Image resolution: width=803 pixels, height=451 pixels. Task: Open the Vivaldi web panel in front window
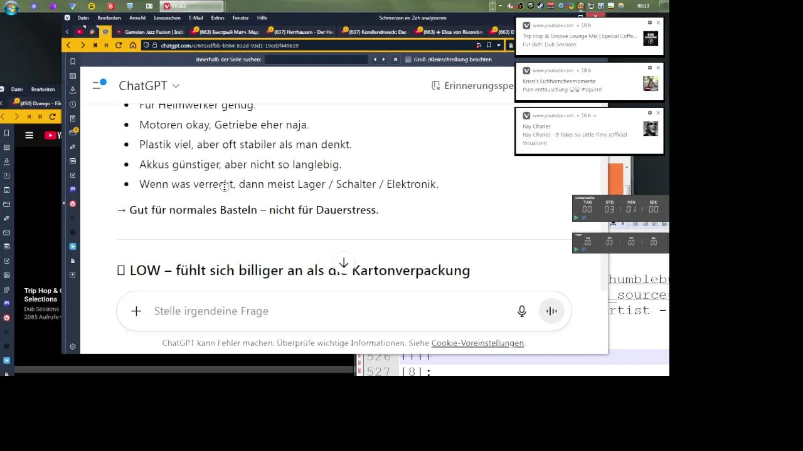pos(73,204)
